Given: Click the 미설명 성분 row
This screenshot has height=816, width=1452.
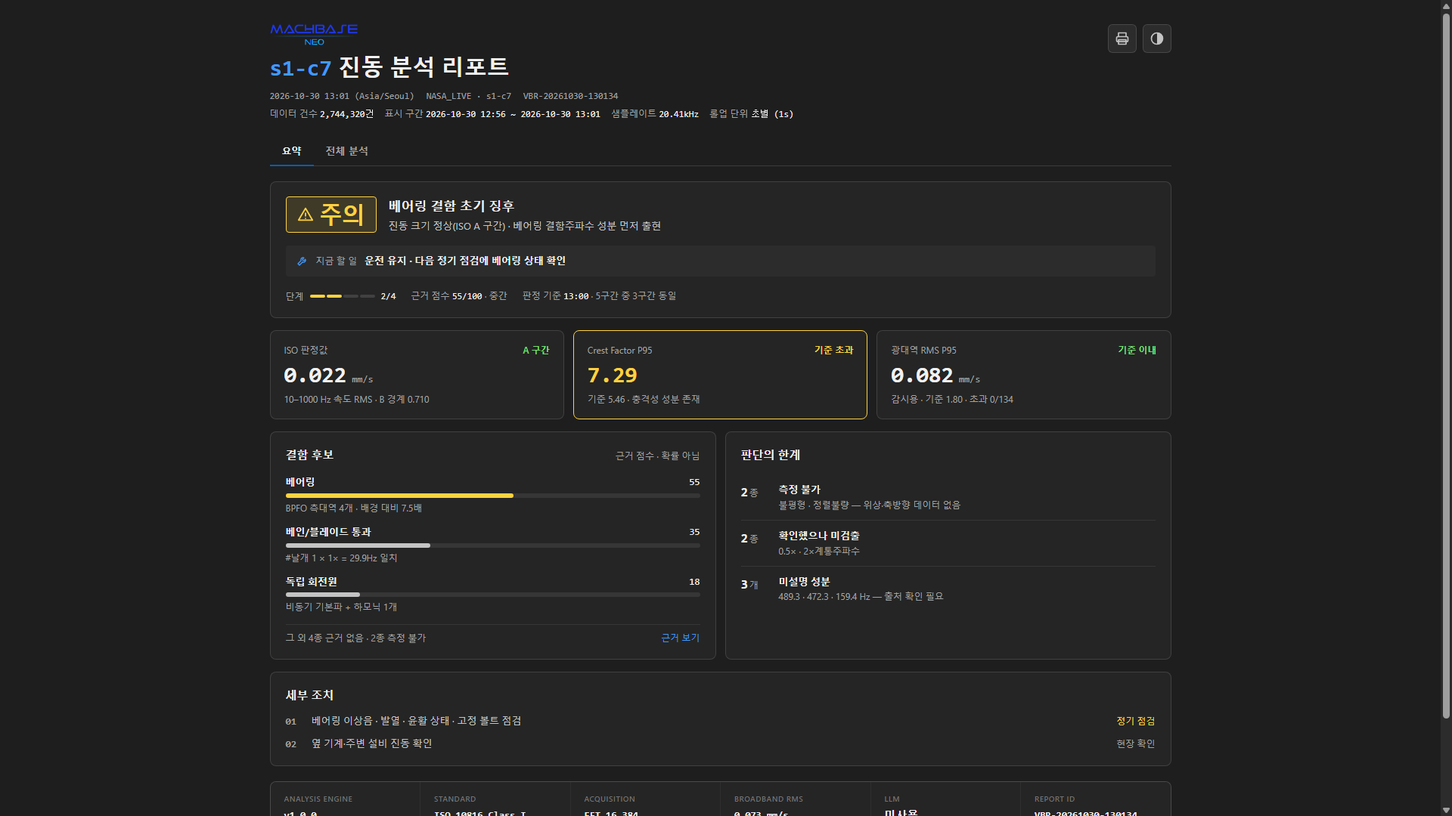Looking at the screenshot, I should pyautogui.click(x=948, y=589).
